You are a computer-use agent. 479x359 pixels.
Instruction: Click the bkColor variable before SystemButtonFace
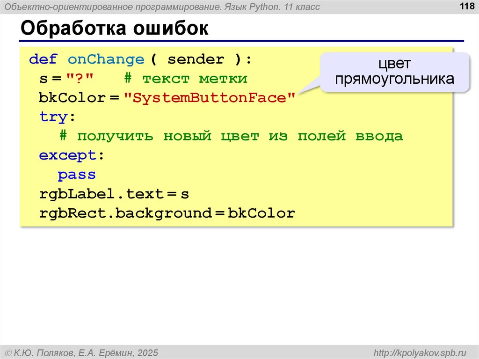point(72,98)
